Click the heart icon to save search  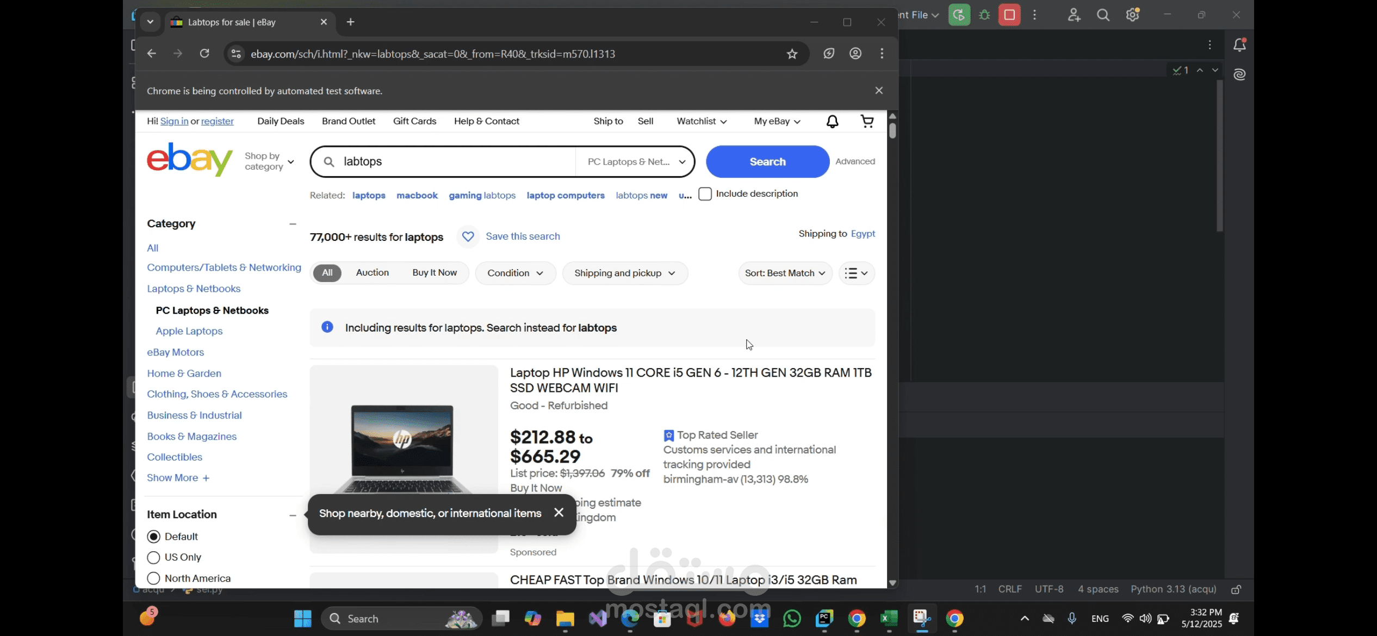(468, 236)
